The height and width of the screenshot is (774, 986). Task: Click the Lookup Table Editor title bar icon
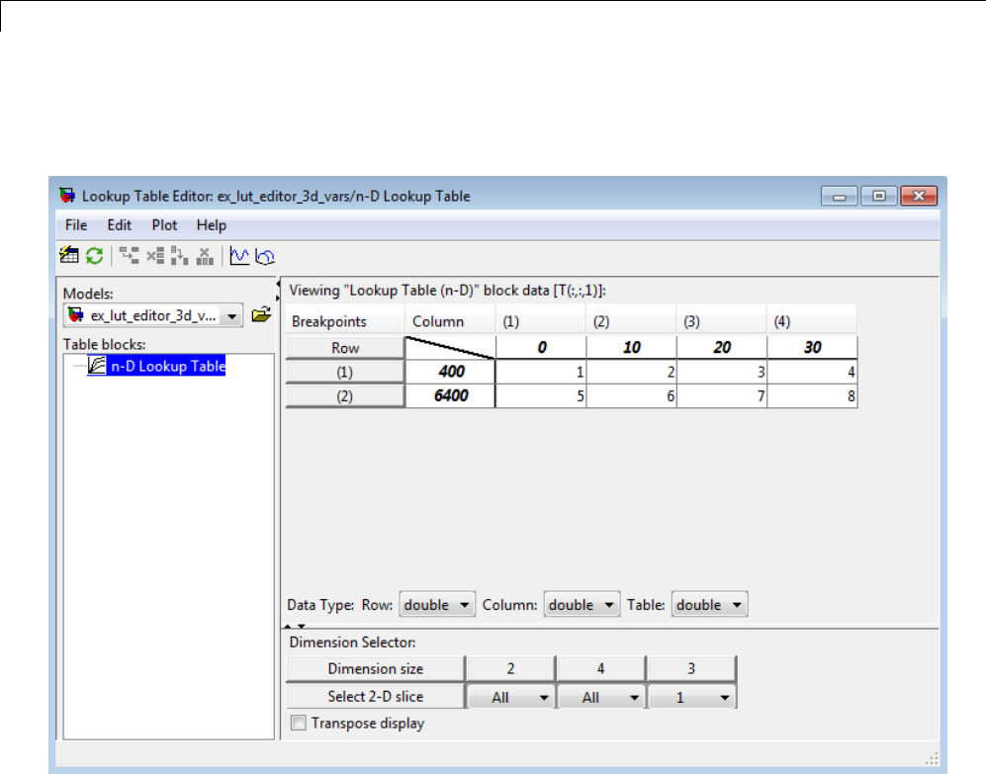click(66, 196)
